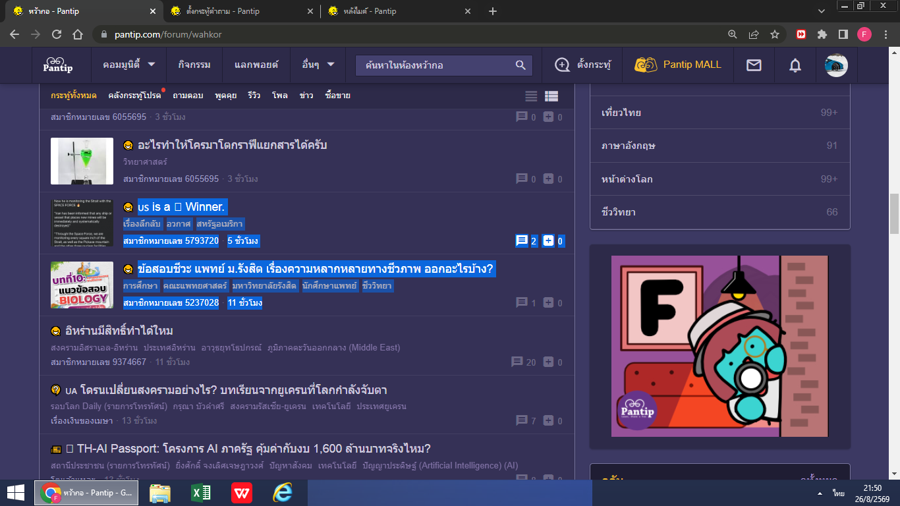This screenshot has width=900, height=506.
Task: Open the chromatography thread thumbnail image
Action: [82, 161]
